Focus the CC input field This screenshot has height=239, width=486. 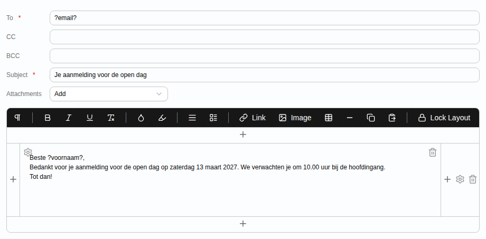[x=264, y=37]
